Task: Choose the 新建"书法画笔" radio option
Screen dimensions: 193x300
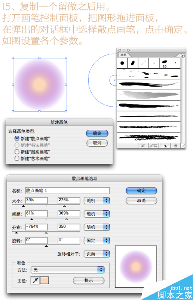Action: [17, 145]
